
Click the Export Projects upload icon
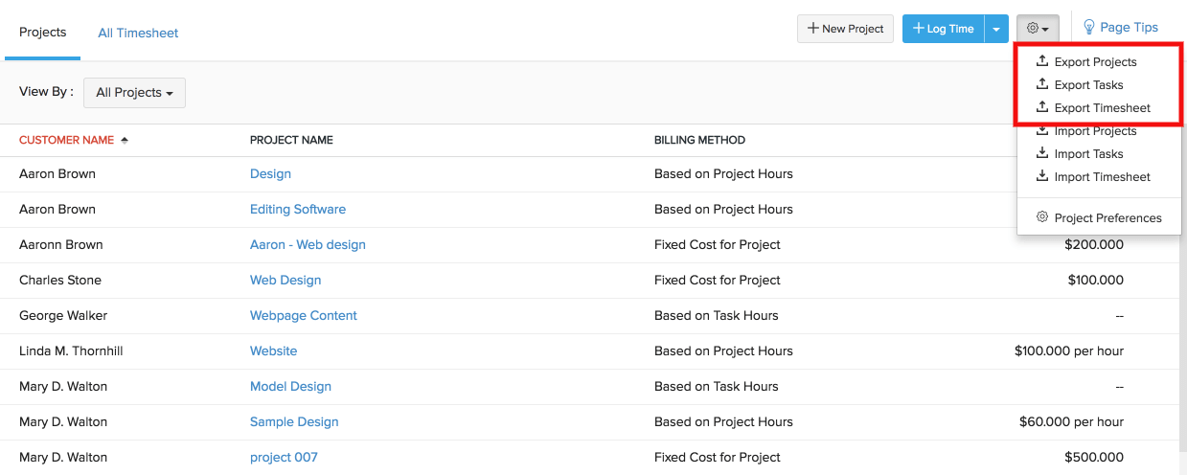pyautogui.click(x=1042, y=61)
